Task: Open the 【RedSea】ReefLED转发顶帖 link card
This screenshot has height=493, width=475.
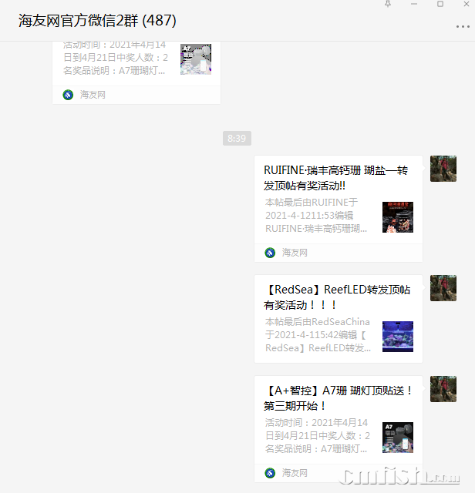Action: (339, 319)
